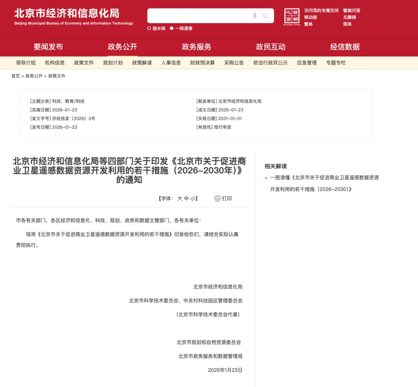Click the 有效性 现行有效 field
This screenshot has height=387, width=418.
click(x=214, y=127)
